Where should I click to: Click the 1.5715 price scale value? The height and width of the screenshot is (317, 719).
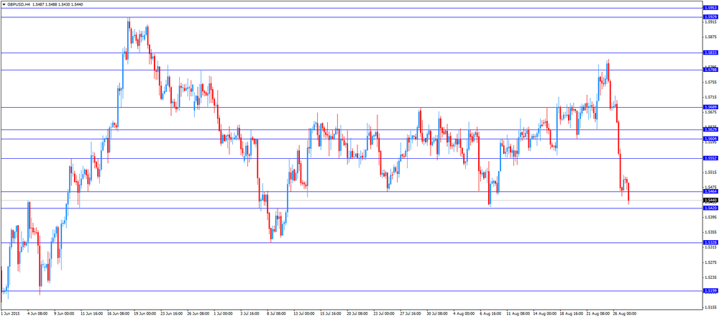point(711,97)
